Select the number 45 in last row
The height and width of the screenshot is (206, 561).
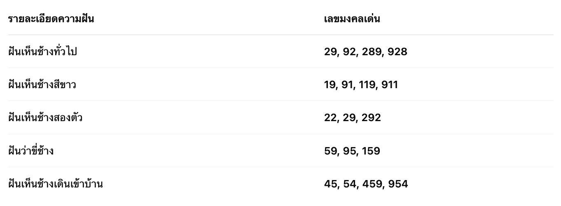click(x=330, y=184)
